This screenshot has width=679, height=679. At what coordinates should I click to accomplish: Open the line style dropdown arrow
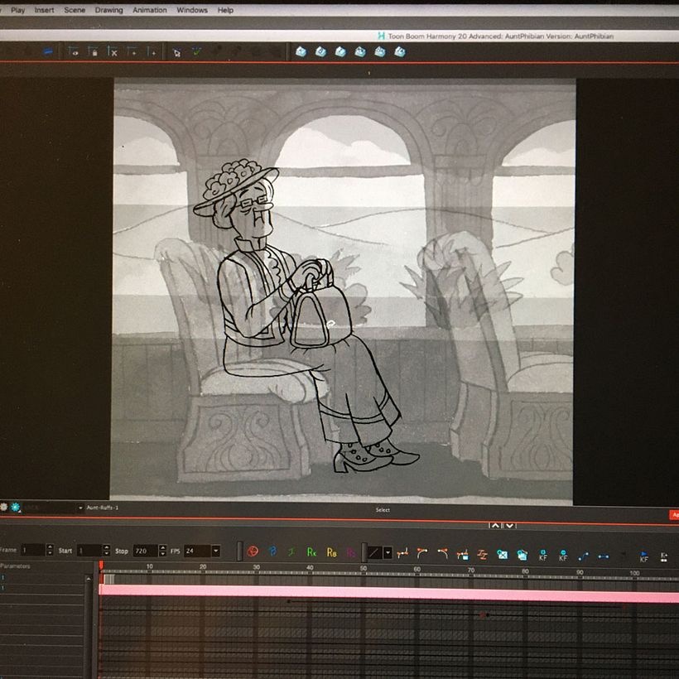pos(388,552)
